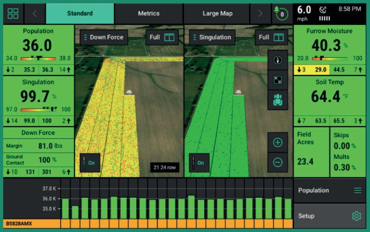Screen dimensions: 370x232
Task: Toggle the Down Force map On switch
Action: tap(89, 163)
